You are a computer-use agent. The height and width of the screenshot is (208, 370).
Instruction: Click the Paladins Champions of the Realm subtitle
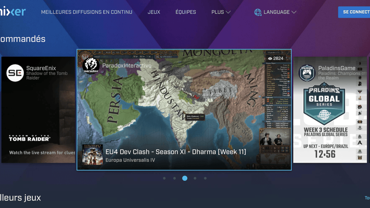(x=343, y=76)
